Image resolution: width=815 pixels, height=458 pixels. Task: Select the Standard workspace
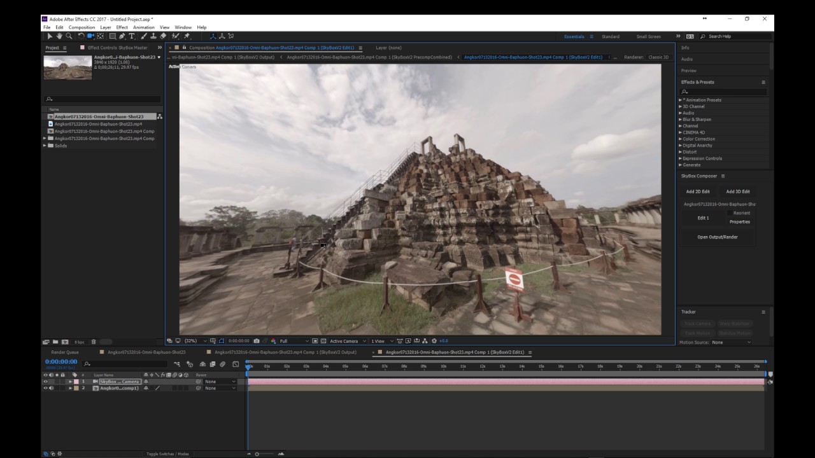pyautogui.click(x=610, y=36)
